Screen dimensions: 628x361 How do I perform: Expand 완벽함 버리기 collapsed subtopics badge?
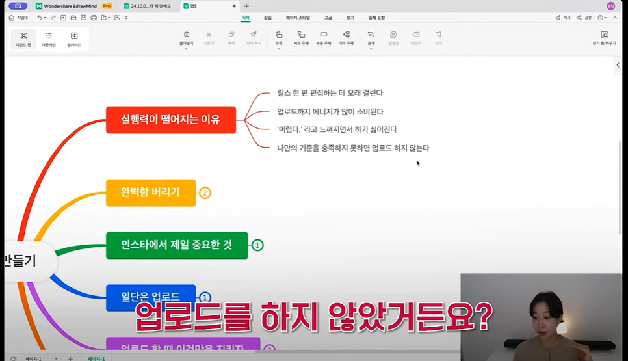205,193
